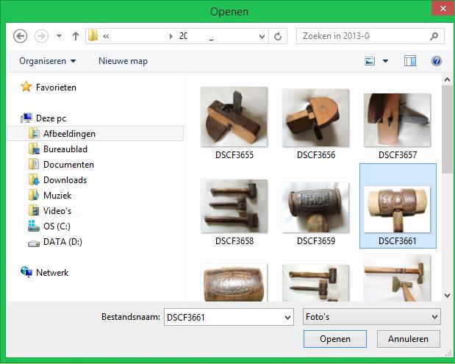455x364 pixels.
Task: Open the view options dropdown arrow
Action: pyautogui.click(x=385, y=61)
